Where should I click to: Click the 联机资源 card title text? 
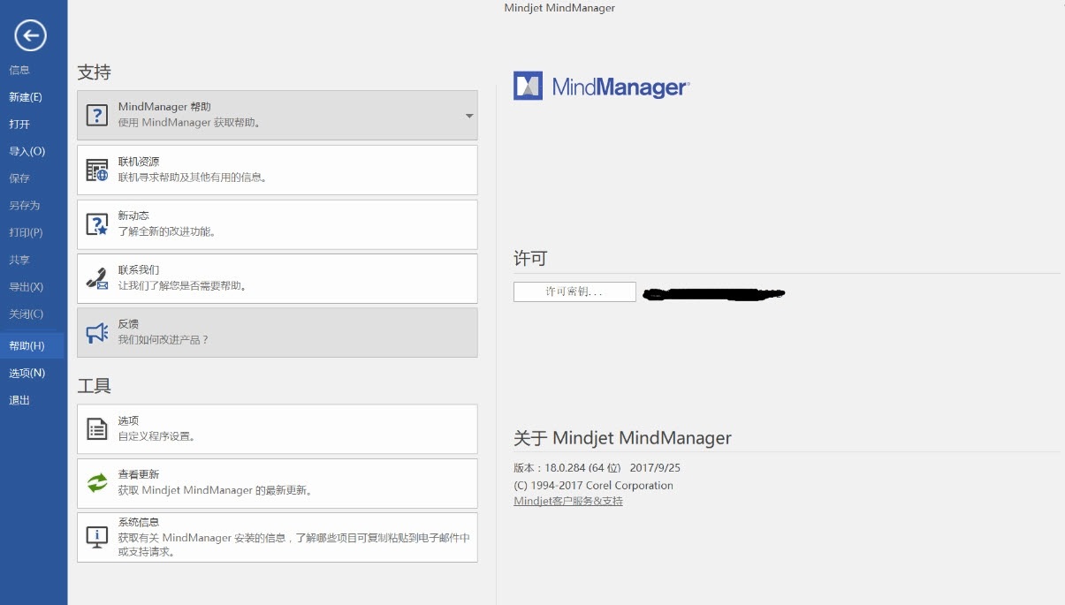[139, 162]
